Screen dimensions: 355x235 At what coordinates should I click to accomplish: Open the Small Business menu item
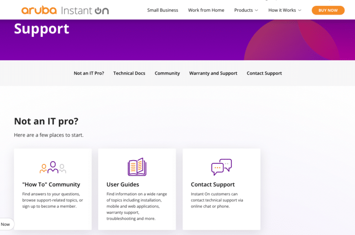click(x=162, y=10)
